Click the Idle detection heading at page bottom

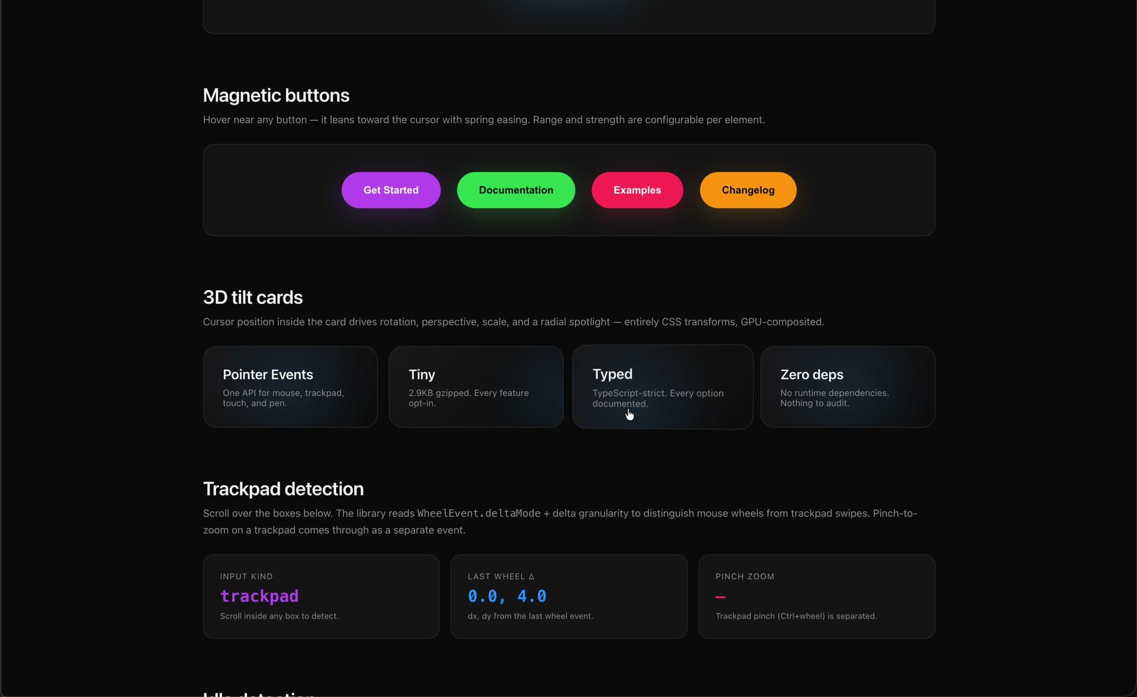tap(259, 693)
